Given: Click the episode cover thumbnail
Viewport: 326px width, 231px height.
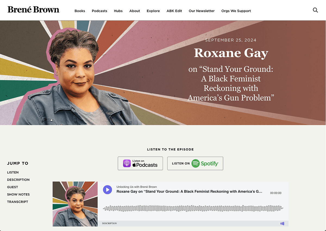Looking at the screenshot, I should click(75, 204).
